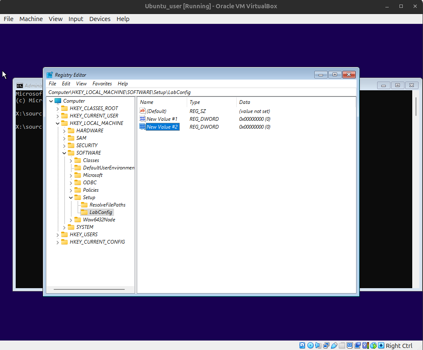Open the Registry Editor File menu

[x=52, y=84]
